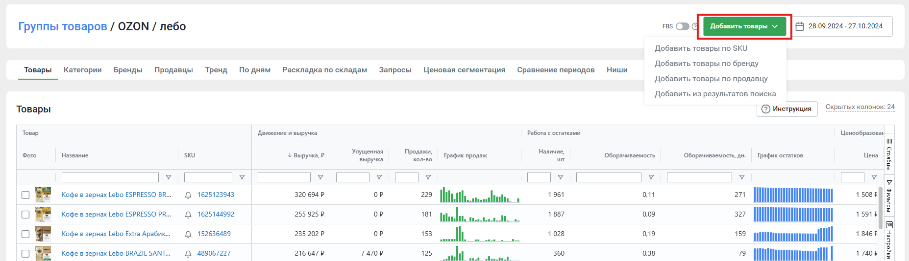Choose Добавить из результатов поиска
This screenshot has width=909, height=261.
(715, 94)
